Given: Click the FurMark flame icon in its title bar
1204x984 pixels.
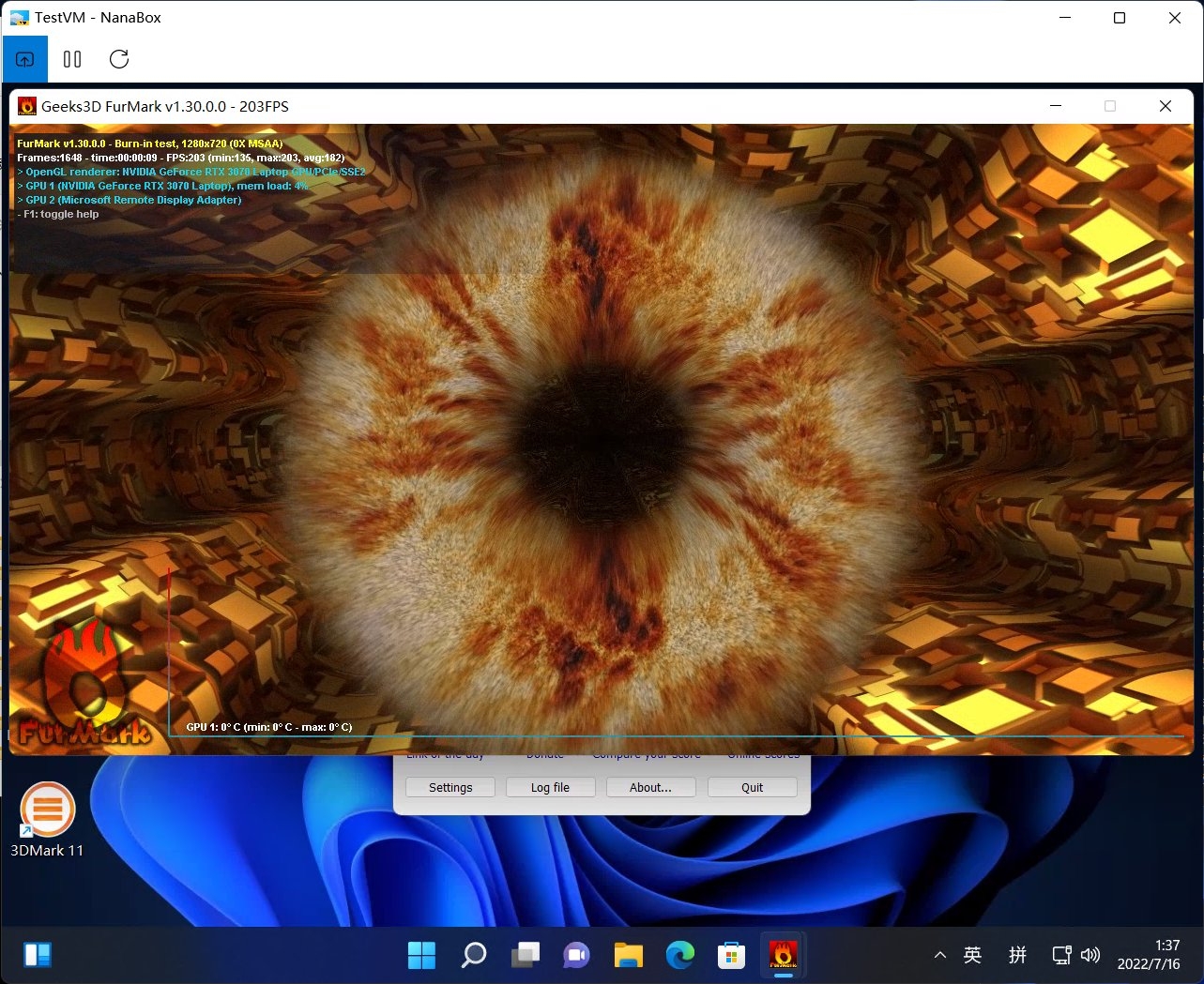Looking at the screenshot, I should (x=27, y=106).
